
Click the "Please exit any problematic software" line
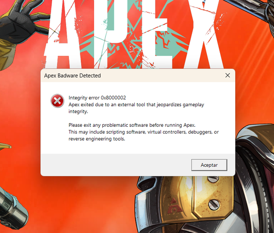[x=132, y=125]
